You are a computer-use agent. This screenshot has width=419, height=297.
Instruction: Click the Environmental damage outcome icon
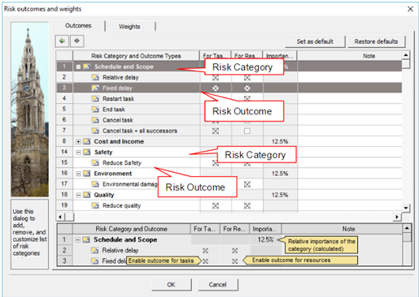pyautogui.click(x=95, y=184)
